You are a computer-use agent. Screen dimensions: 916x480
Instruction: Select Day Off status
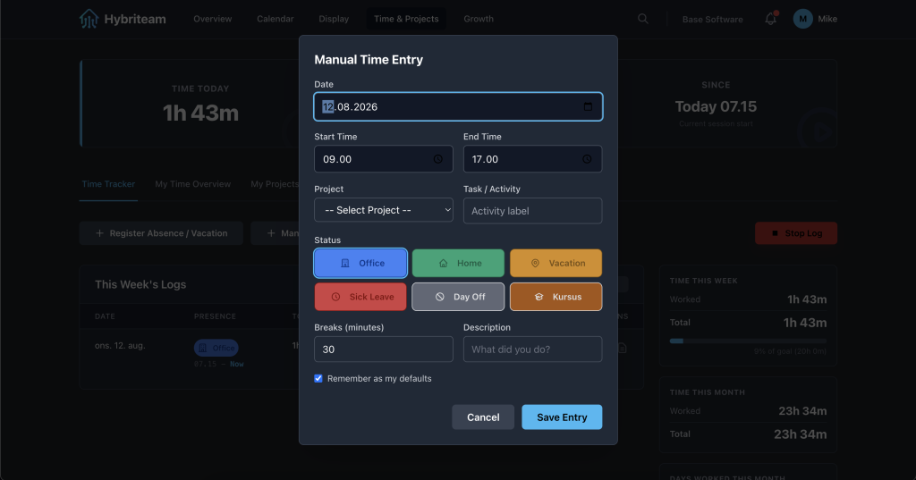point(458,297)
